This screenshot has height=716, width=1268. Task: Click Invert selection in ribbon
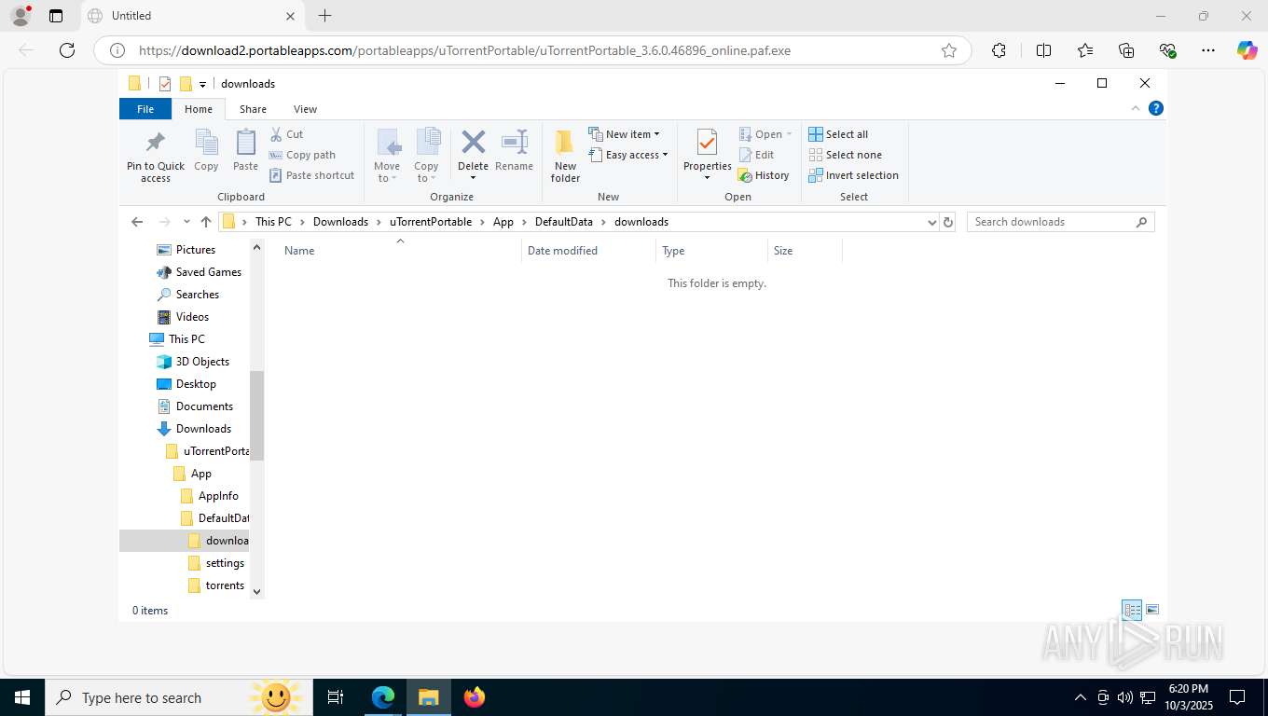pos(853,175)
